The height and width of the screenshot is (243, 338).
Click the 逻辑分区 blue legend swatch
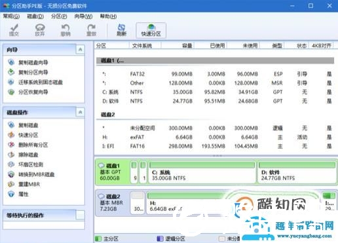(x=160, y=238)
